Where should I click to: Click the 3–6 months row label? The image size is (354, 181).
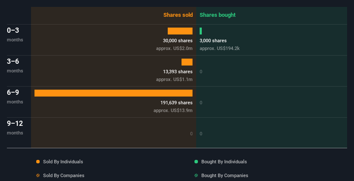tap(15, 66)
